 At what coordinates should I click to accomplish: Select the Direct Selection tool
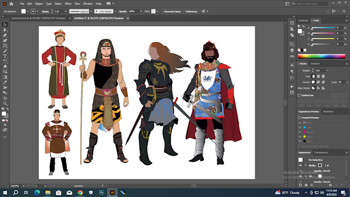coord(5,30)
